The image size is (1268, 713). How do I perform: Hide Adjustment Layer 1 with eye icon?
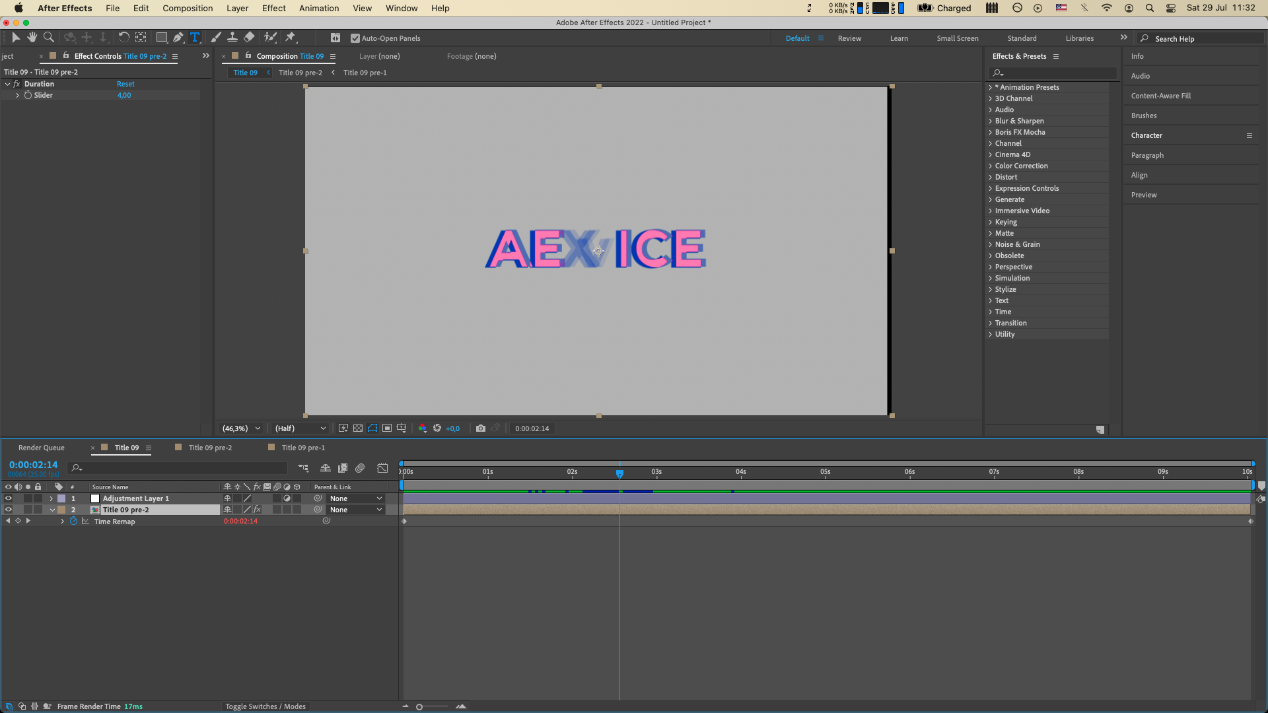[x=9, y=498]
